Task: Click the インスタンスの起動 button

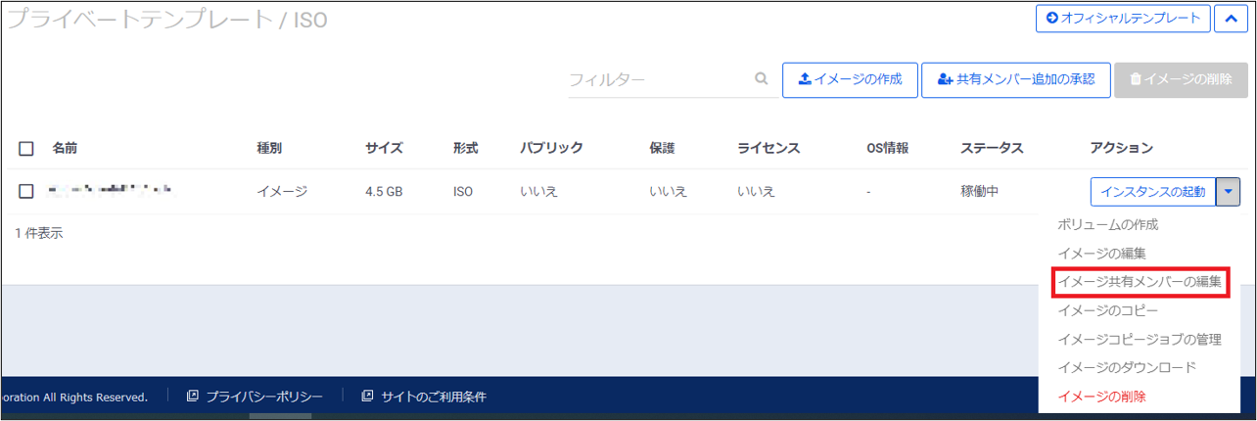Action: coord(1153,192)
